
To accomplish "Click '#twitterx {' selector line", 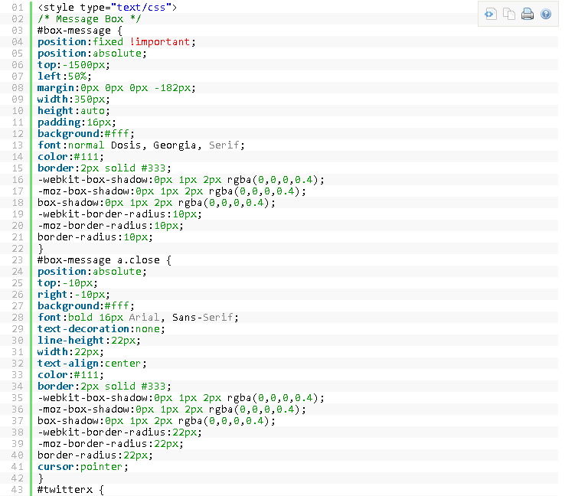I will 70,490.
